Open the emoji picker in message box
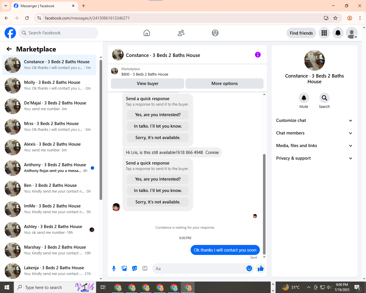 pos(249,268)
